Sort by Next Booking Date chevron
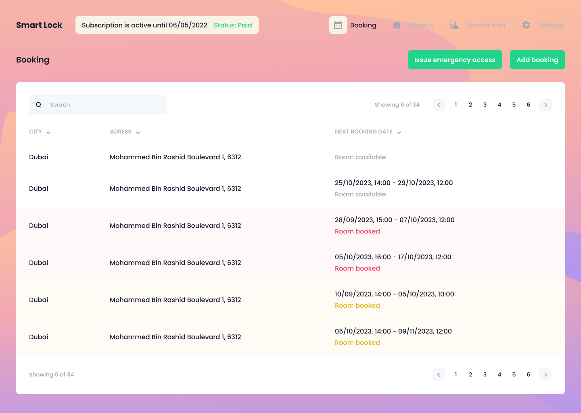 coord(399,132)
